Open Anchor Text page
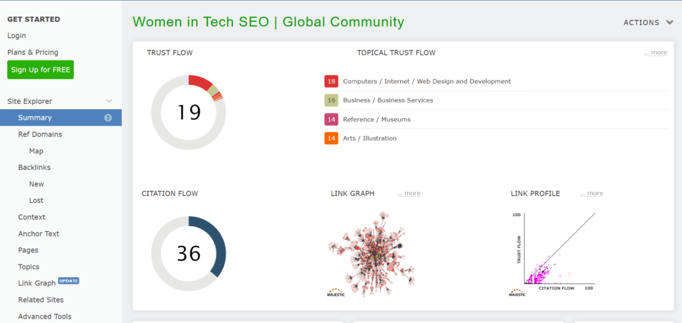 (x=39, y=233)
